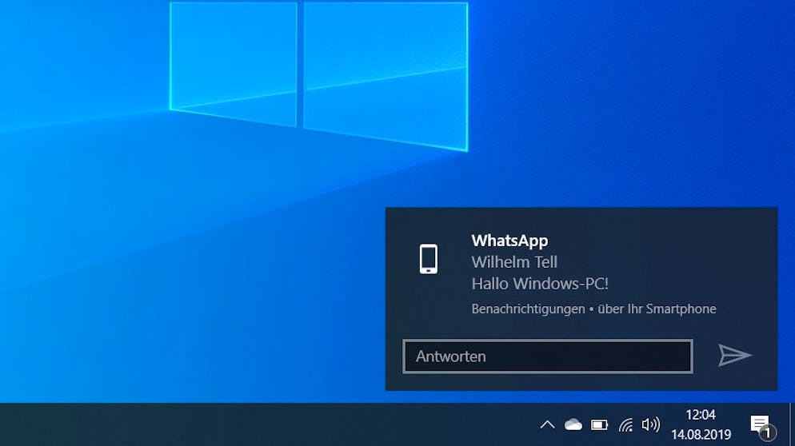The height and width of the screenshot is (446, 795).
Task: Click Show desktop sliver at taskbar end
Action: click(792, 424)
